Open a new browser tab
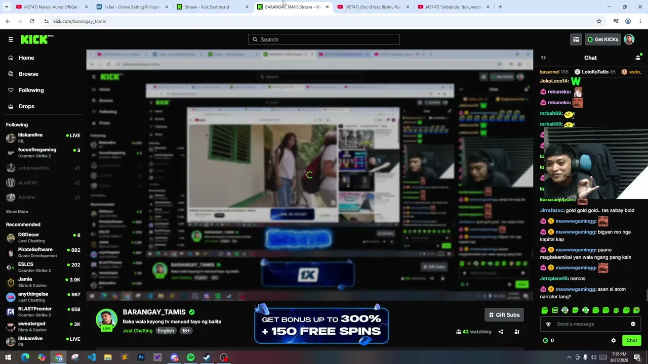 (500, 7)
